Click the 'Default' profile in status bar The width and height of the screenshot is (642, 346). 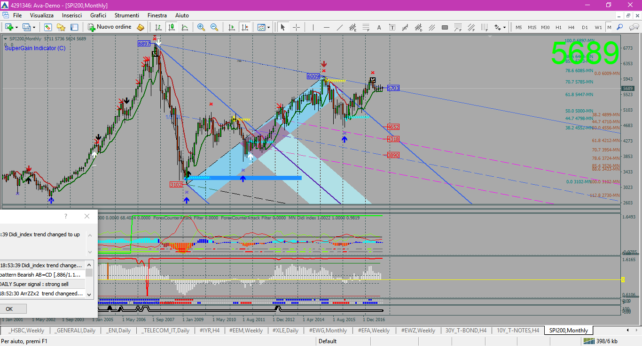click(328, 341)
